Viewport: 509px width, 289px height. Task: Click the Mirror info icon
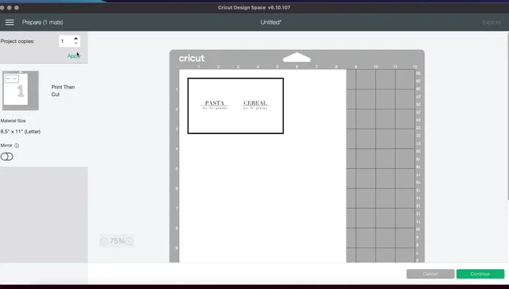17,146
